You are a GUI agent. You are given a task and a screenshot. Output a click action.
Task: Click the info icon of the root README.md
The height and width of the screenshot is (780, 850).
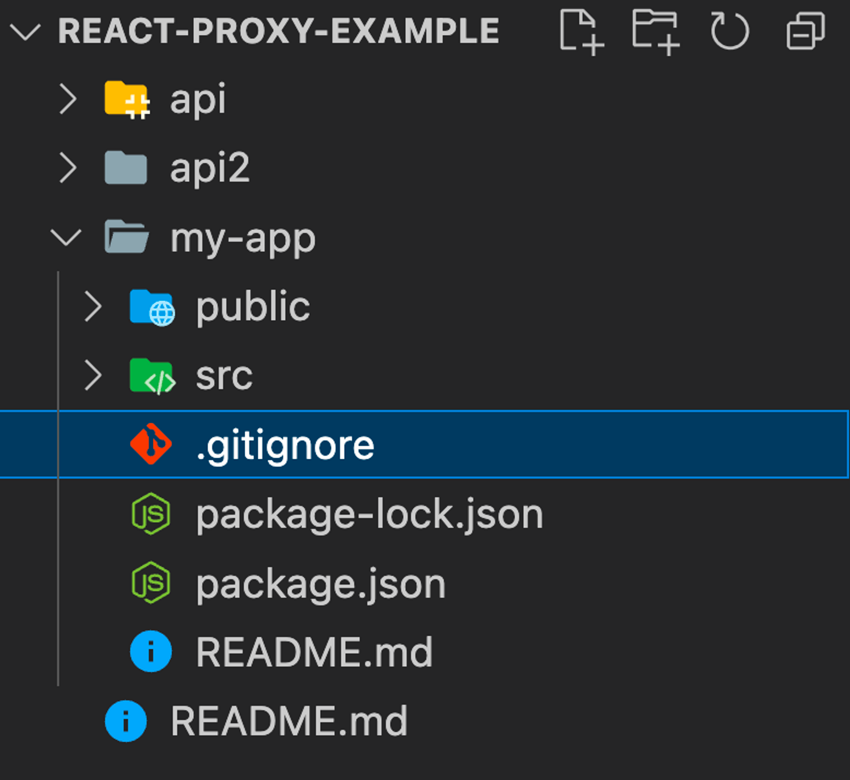click(x=126, y=721)
